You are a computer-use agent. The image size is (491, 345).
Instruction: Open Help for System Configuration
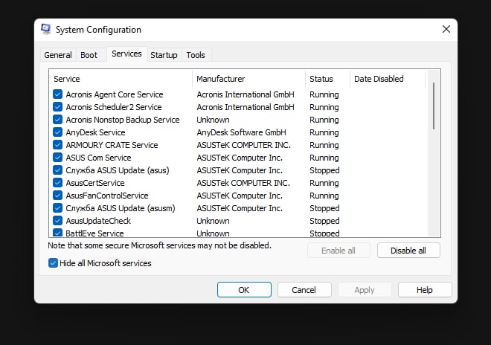point(425,289)
